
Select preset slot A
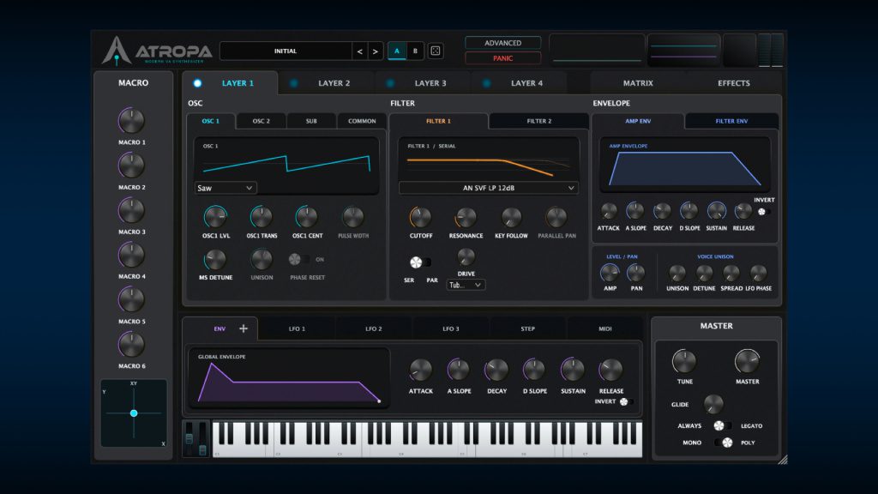[x=396, y=51]
